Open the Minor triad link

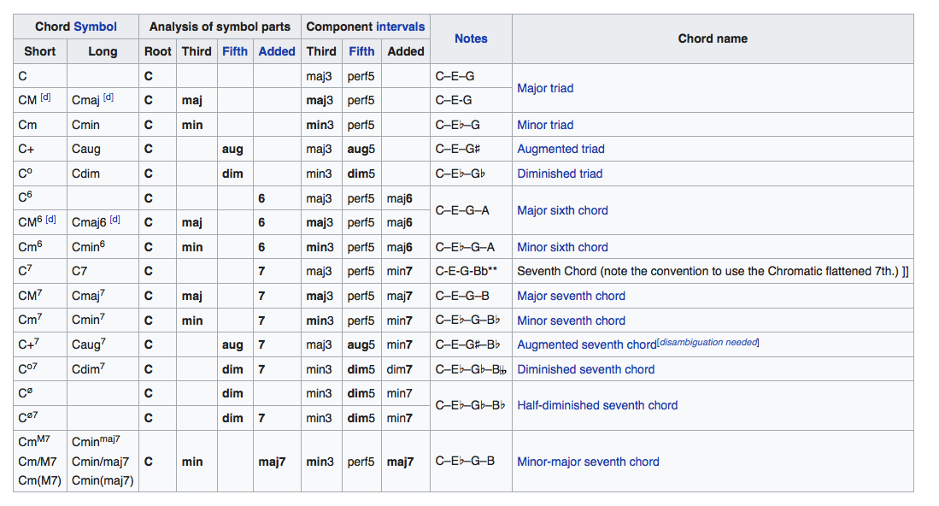tap(545, 125)
